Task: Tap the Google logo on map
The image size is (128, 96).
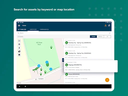Action: coord(19,83)
